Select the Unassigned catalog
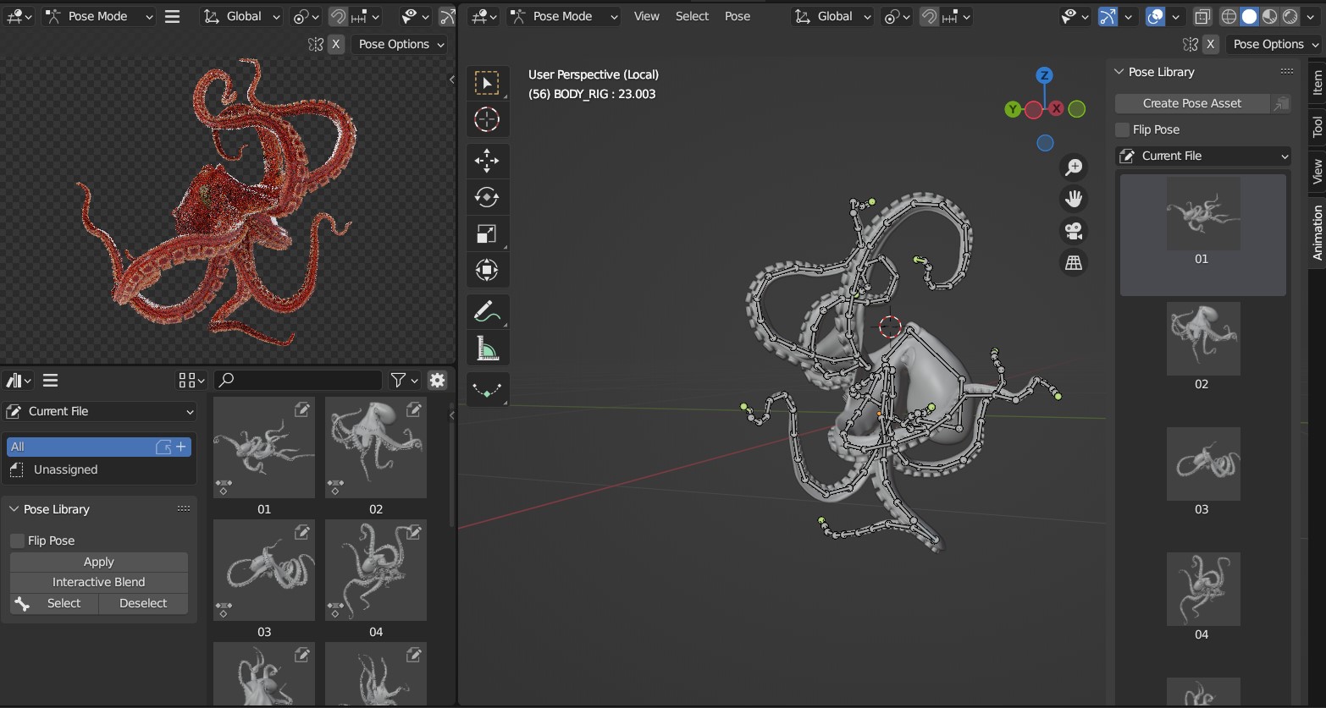Image resolution: width=1326 pixels, height=708 pixels. point(100,469)
